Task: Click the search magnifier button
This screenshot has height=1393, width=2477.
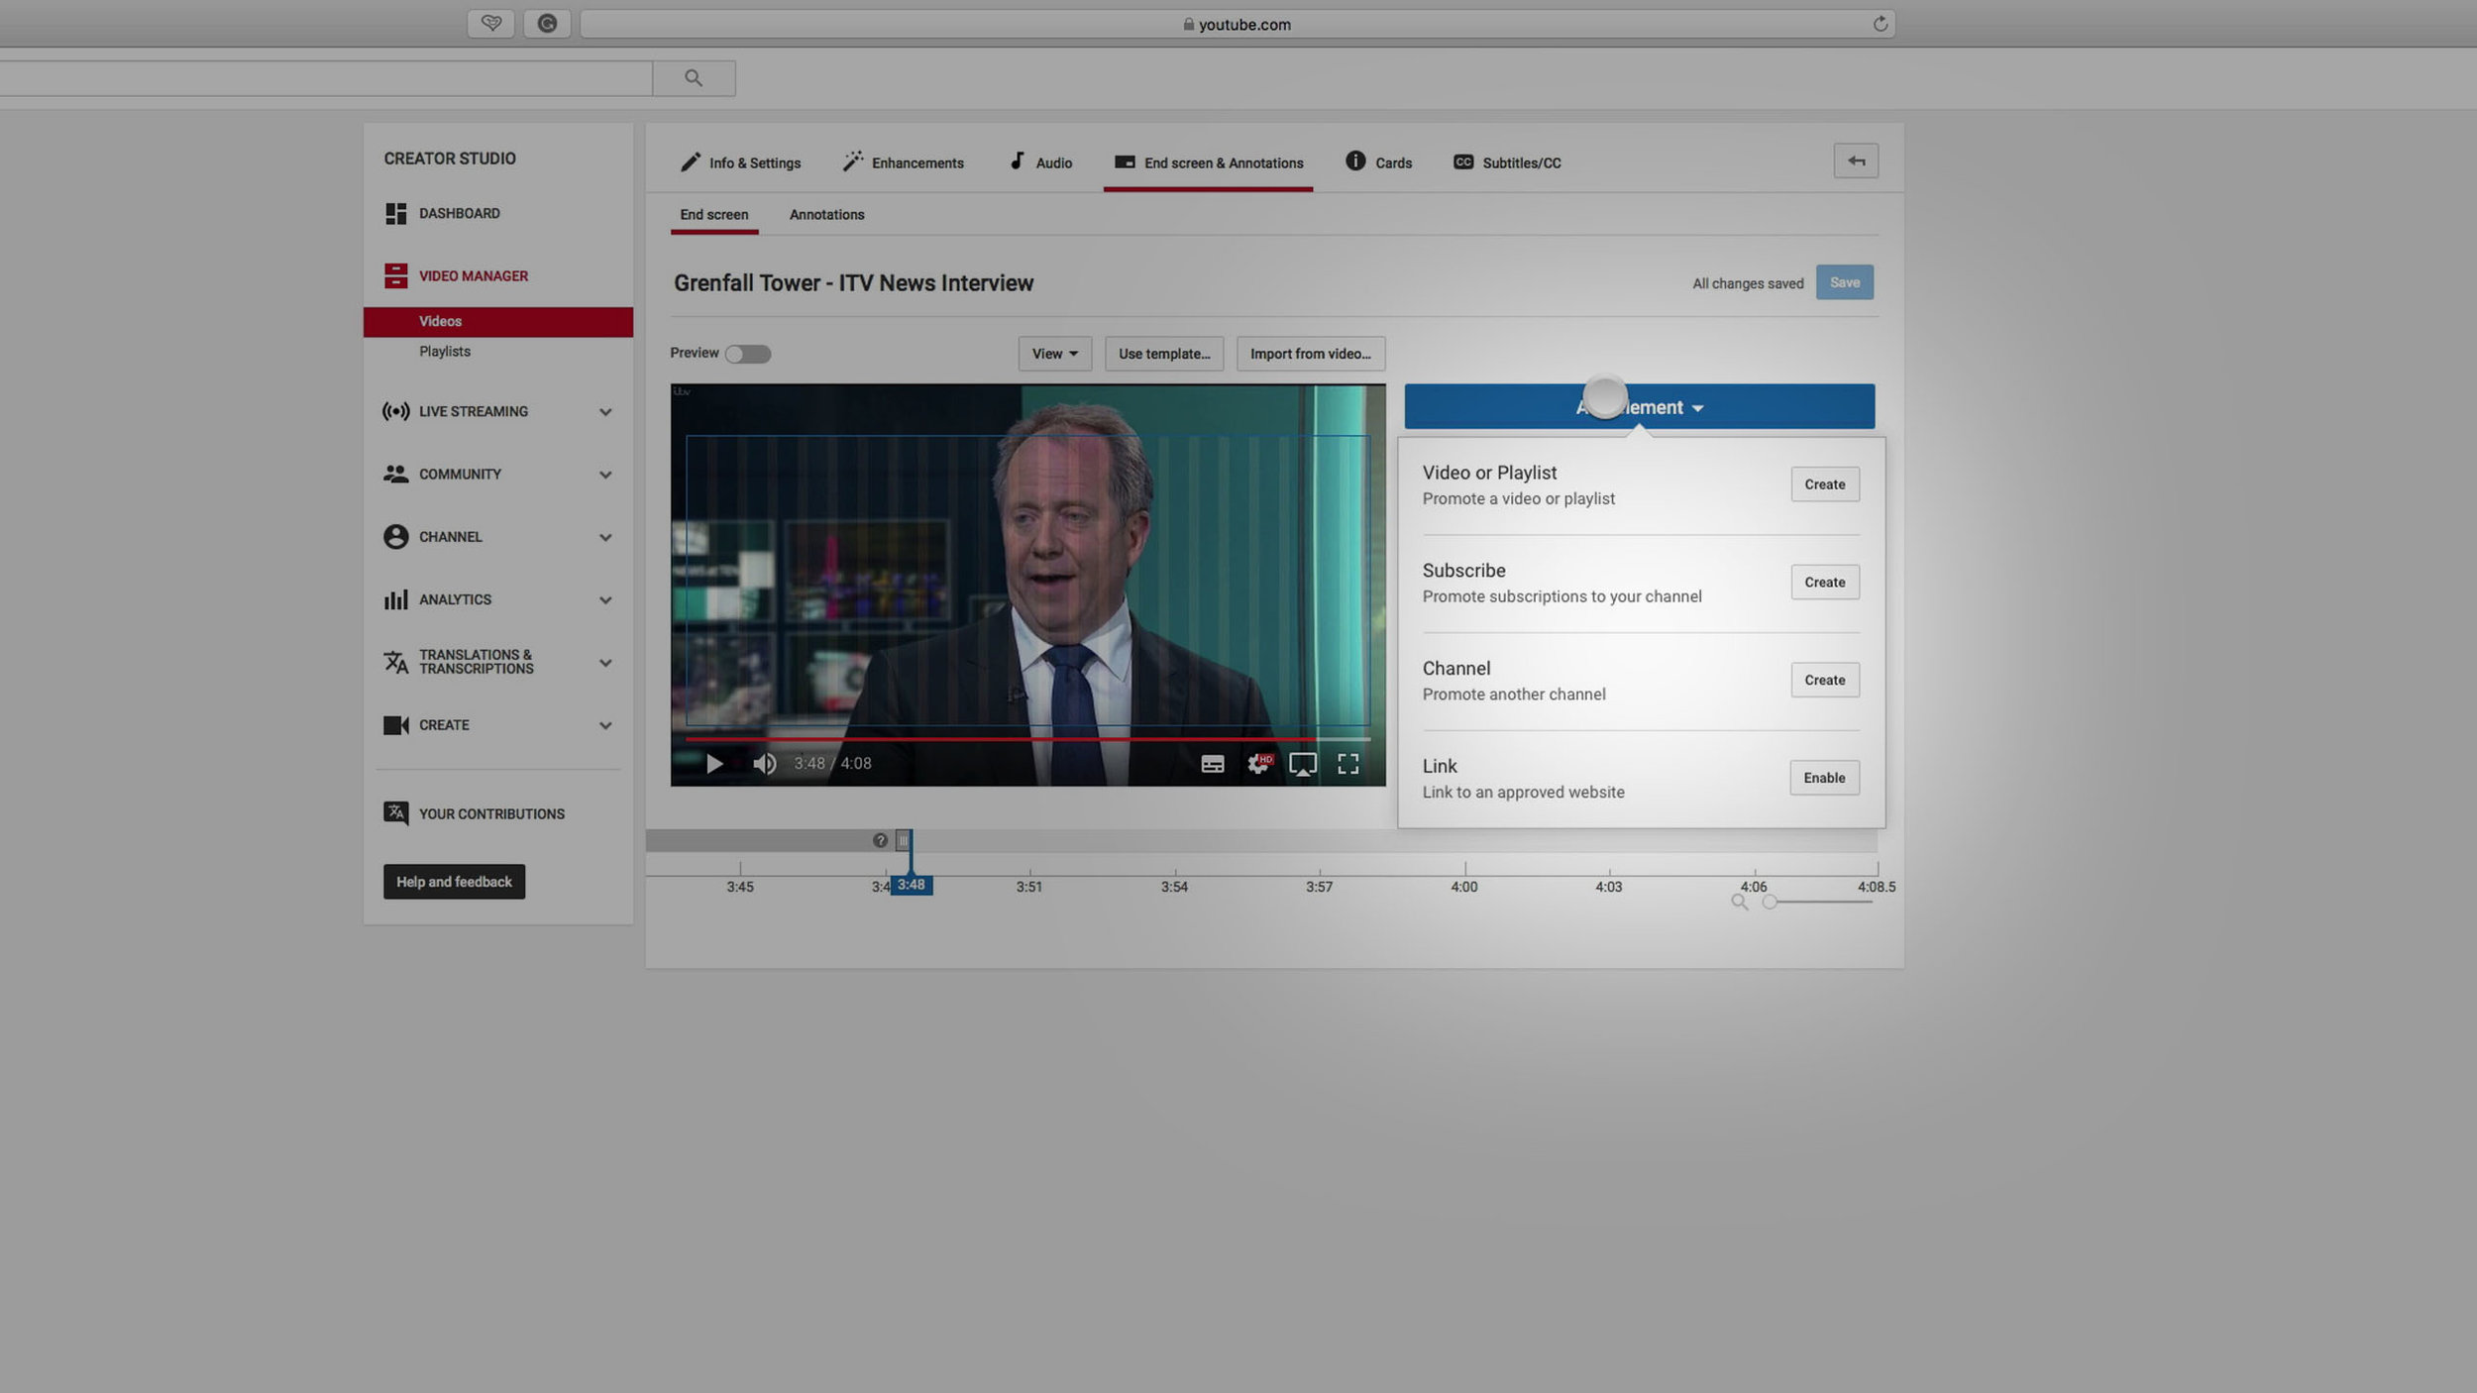Action: pos(694,78)
